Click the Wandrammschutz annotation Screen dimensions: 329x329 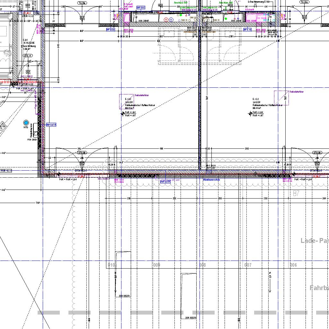click(x=211, y=180)
